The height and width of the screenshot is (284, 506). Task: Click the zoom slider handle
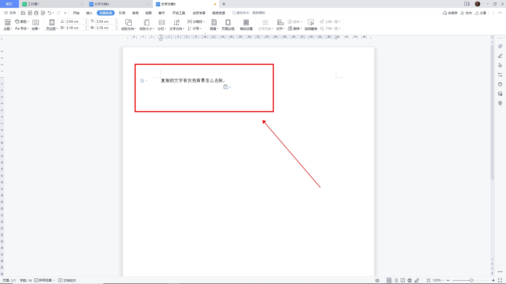[471, 280]
